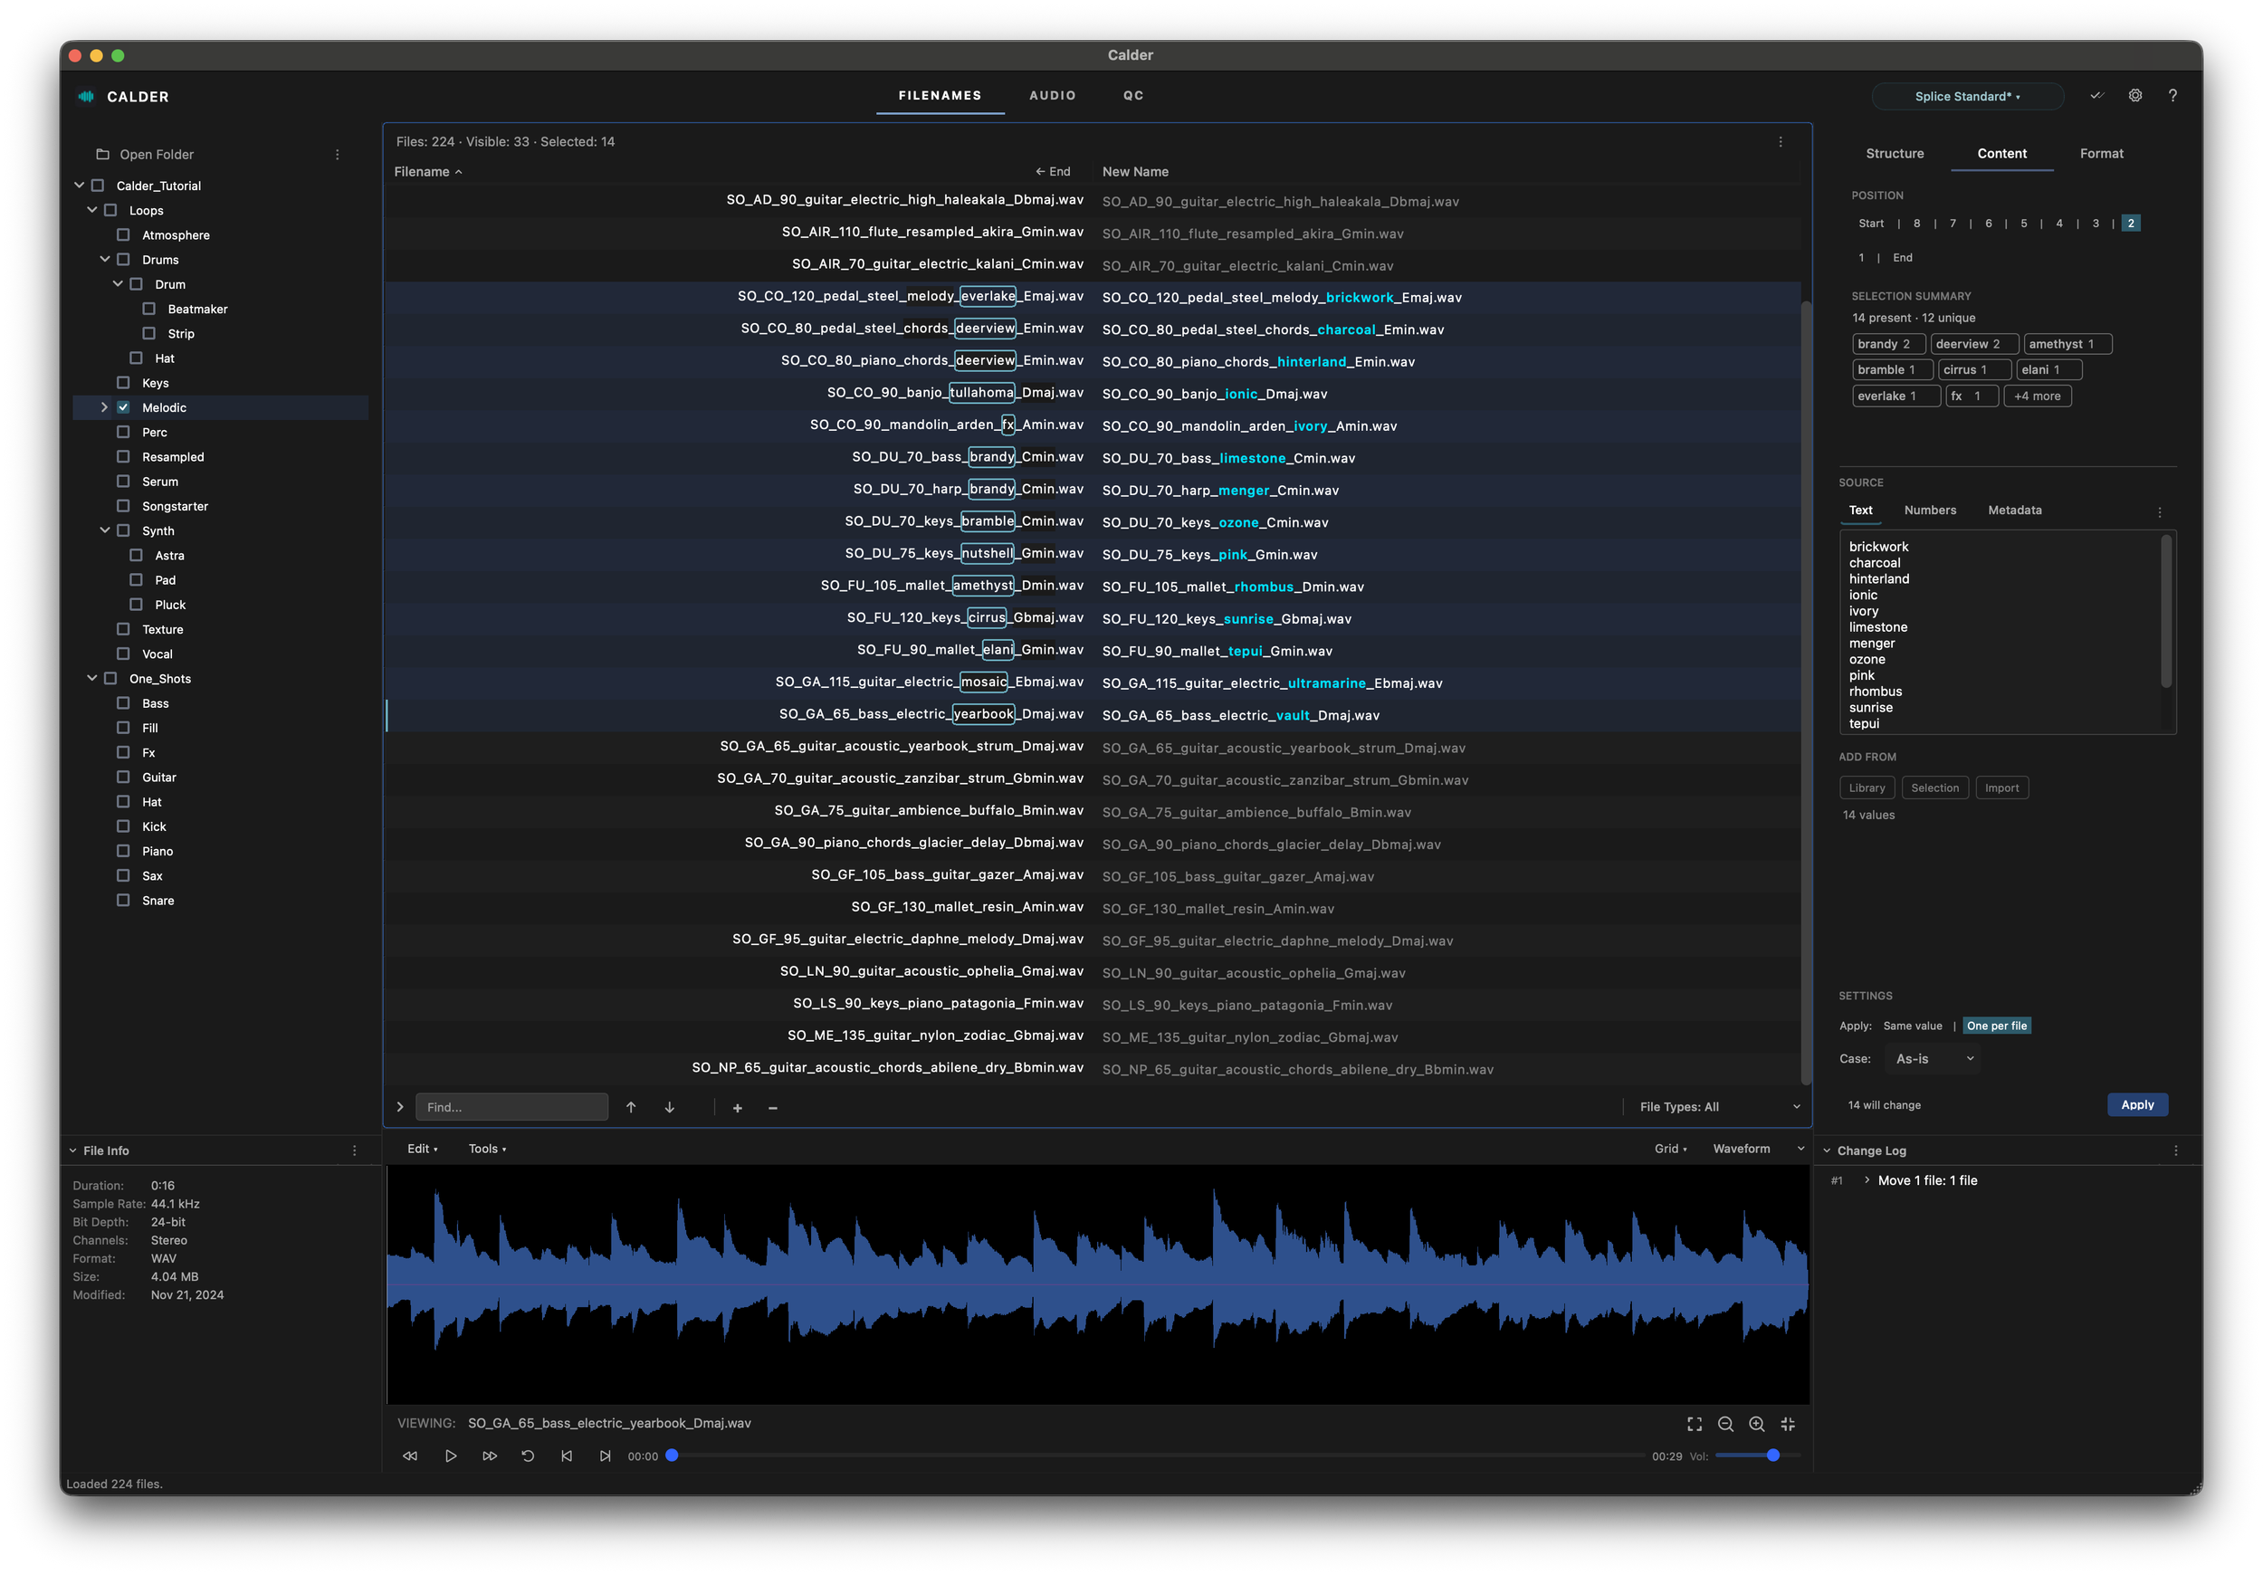Click the play button in the transport
The width and height of the screenshot is (2263, 1575).
(451, 1456)
